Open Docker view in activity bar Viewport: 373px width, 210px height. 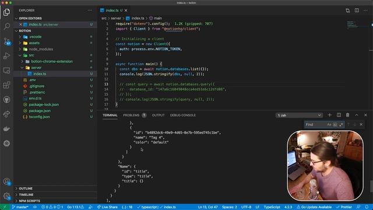click(6, 128)
